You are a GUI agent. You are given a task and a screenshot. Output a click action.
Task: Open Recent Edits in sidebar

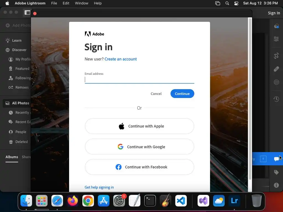point(20,122)
